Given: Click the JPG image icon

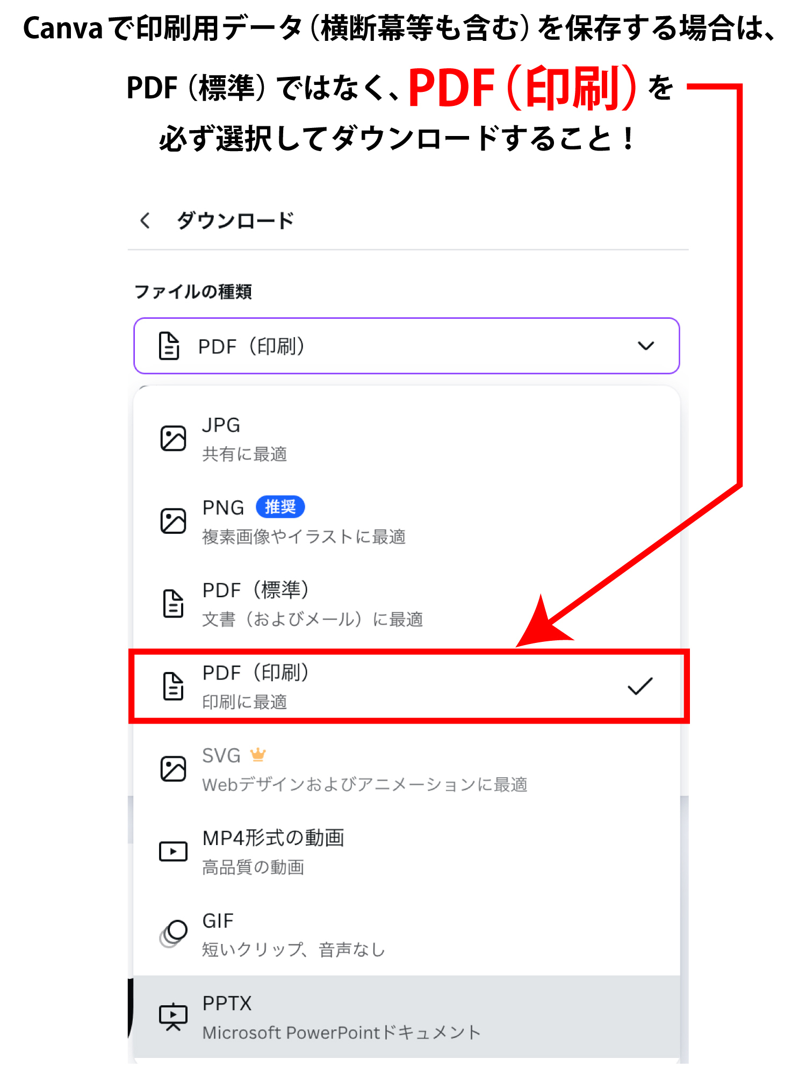Looking at the screenshot, I should pos(173,439).
